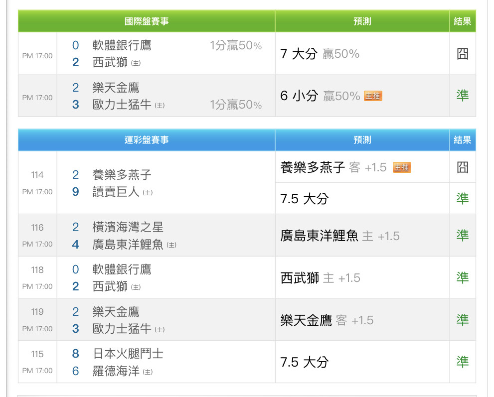
Task: Click score 9 for 讀賣巨人
Action: tap(76, 192)
